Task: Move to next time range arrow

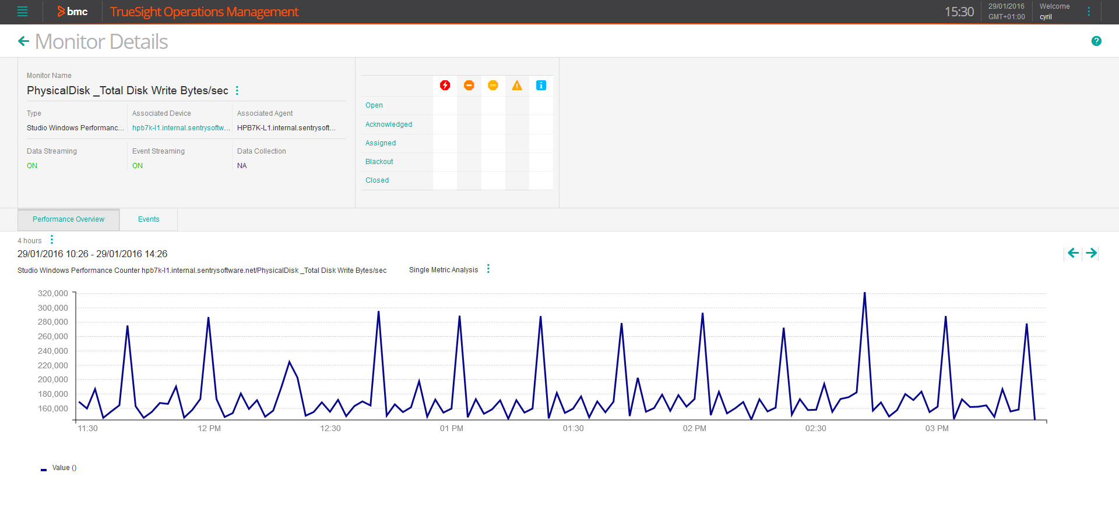Action: tap(1092, 253)
